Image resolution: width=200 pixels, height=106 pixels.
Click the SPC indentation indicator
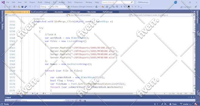click(186, 93)
